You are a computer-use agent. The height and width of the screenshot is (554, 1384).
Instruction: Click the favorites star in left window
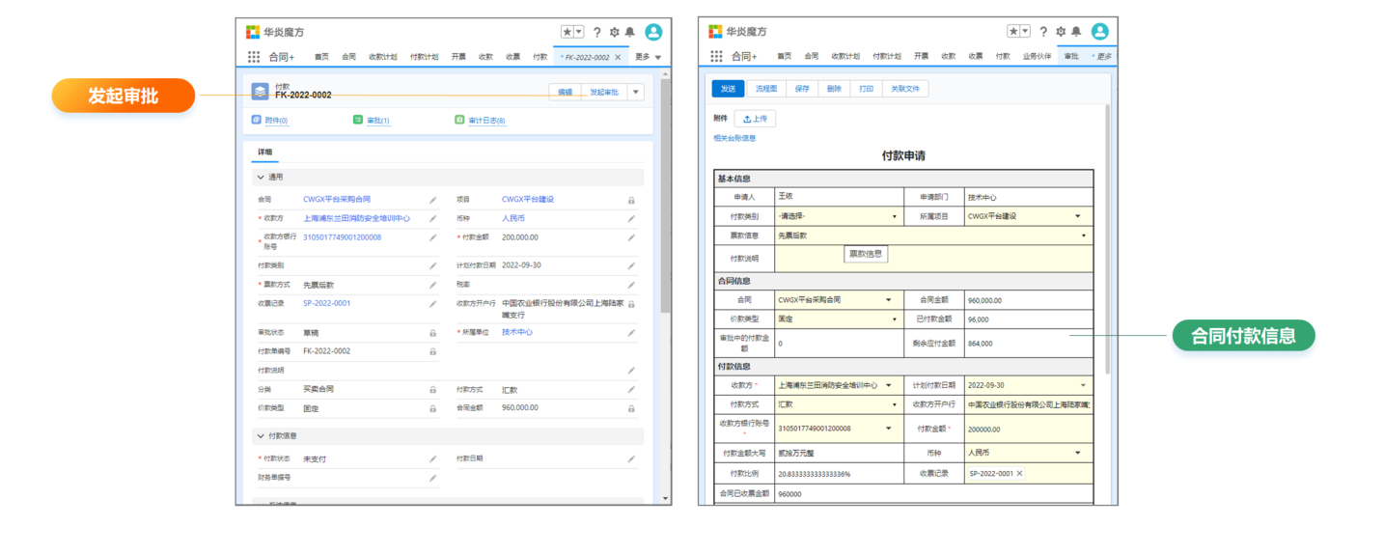pos(567,32)
